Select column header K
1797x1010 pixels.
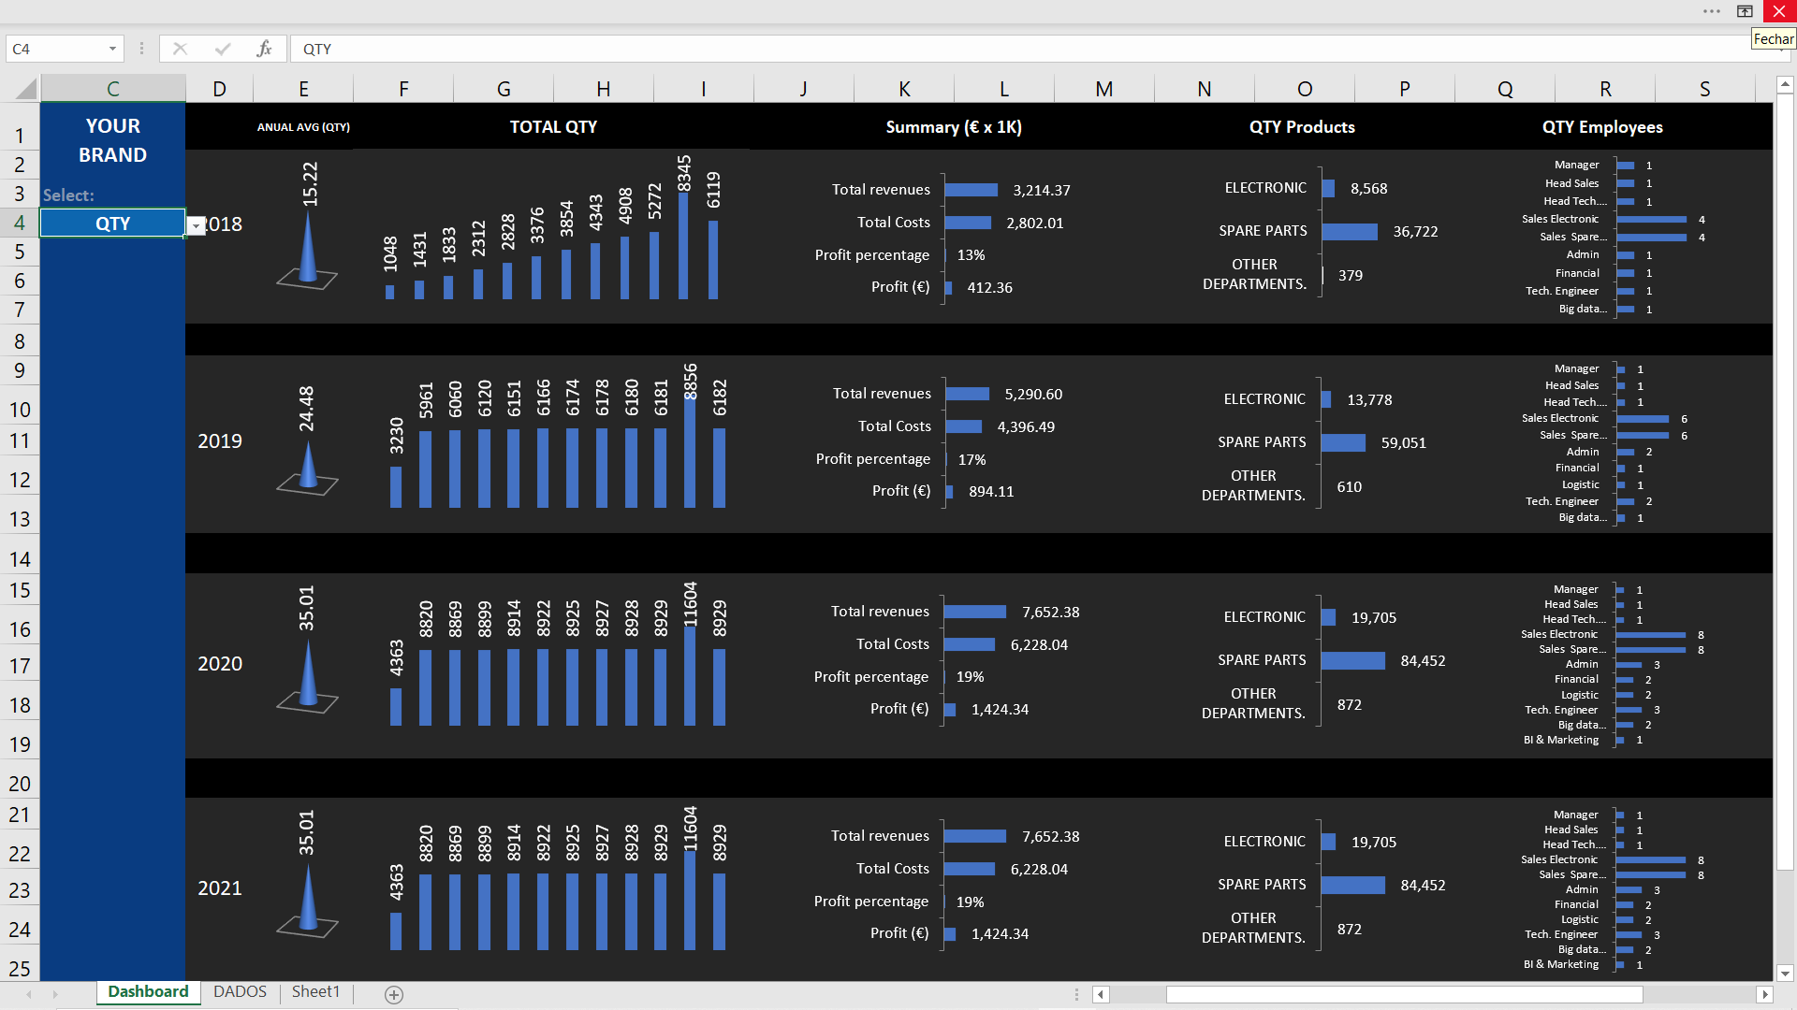[904, 89]
